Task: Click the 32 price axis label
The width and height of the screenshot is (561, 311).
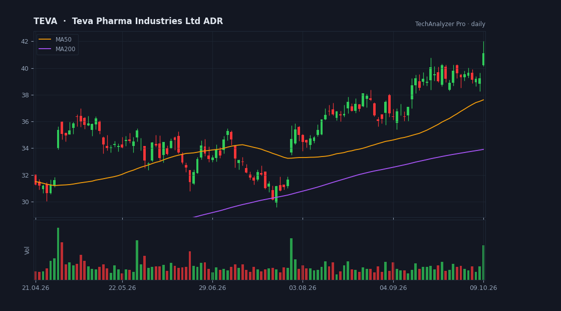Action: click(25, 175)
